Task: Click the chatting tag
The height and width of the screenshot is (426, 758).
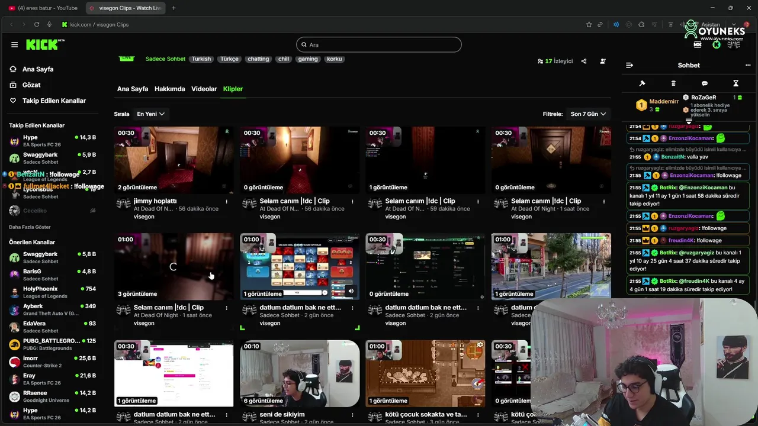Action: coord(258,59)
